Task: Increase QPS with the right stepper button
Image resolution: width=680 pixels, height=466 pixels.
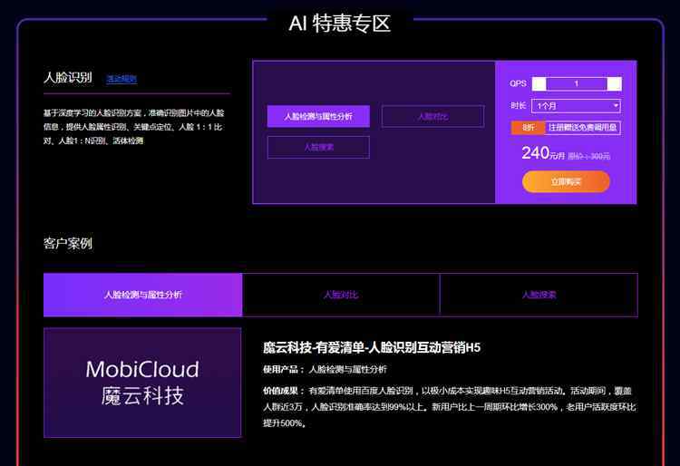Action: (x=614, y=83)
